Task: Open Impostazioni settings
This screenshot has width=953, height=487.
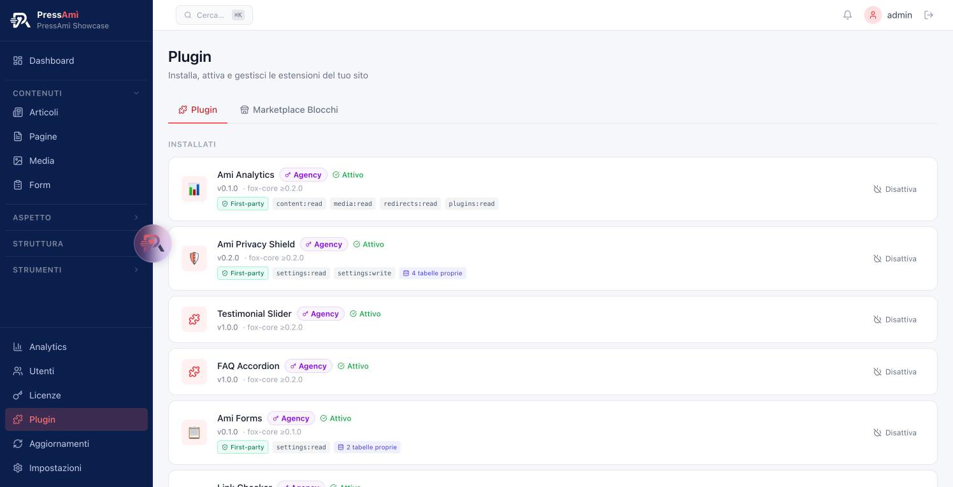Action: pyautogui.click(x=76, y=468)
